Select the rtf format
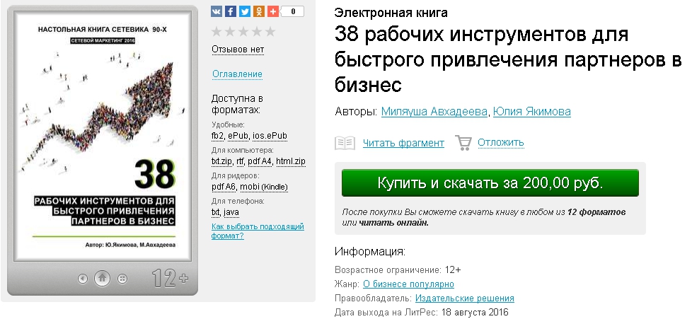 [x=240, y=161]
